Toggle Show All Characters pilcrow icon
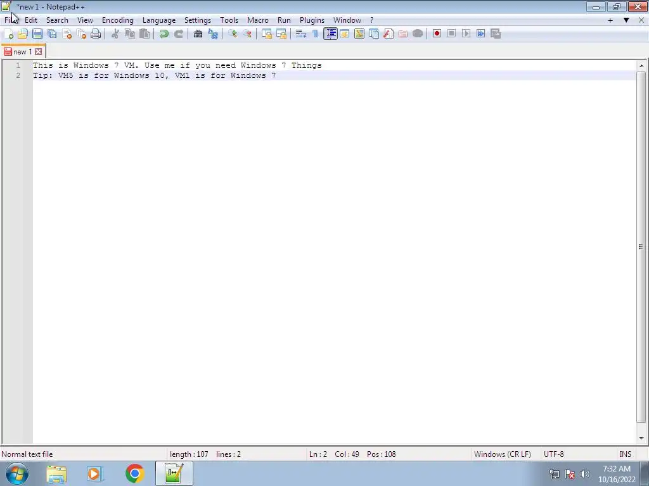This screenshot has width=649, height=486. click(x=316, y=34)
